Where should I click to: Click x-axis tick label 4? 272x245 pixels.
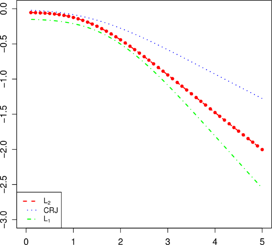[215, 240]
